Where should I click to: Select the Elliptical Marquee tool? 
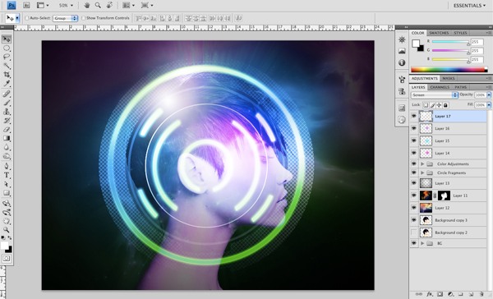click(x=7, y=48)
